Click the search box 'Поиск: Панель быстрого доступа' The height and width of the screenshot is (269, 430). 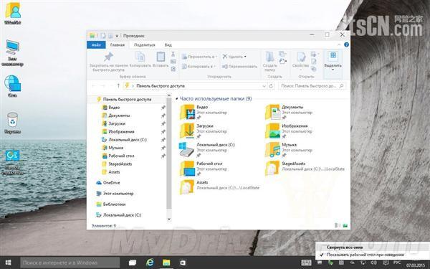[312, 86]
